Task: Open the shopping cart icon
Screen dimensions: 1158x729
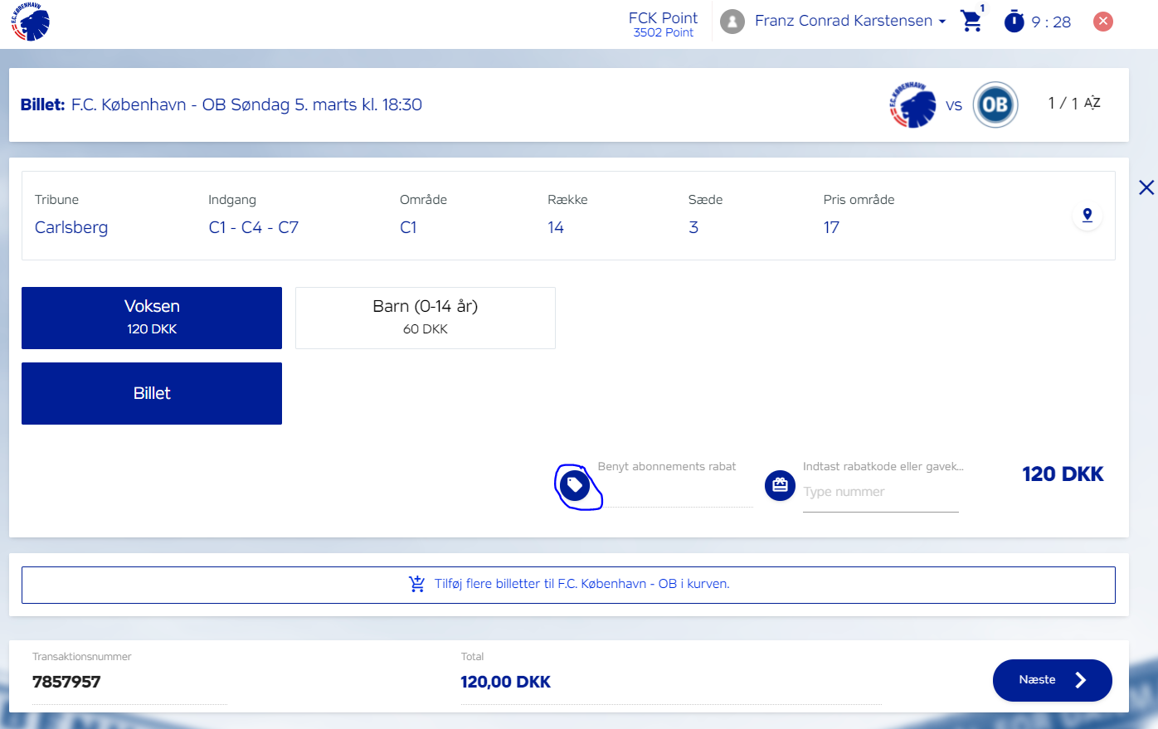Action: (x=971, y=22)
